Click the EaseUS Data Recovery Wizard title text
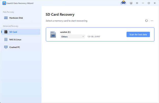The image size is (159, 103). pos(20,3)
